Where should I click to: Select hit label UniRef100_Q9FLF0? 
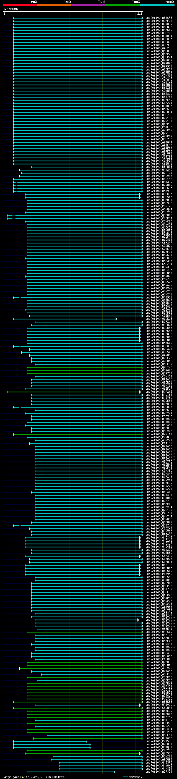pyautogui.click(x=158, y=100)
